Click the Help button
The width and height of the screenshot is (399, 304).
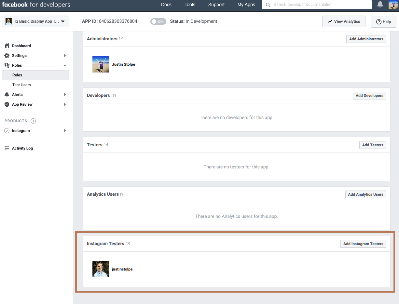point(383,22)
